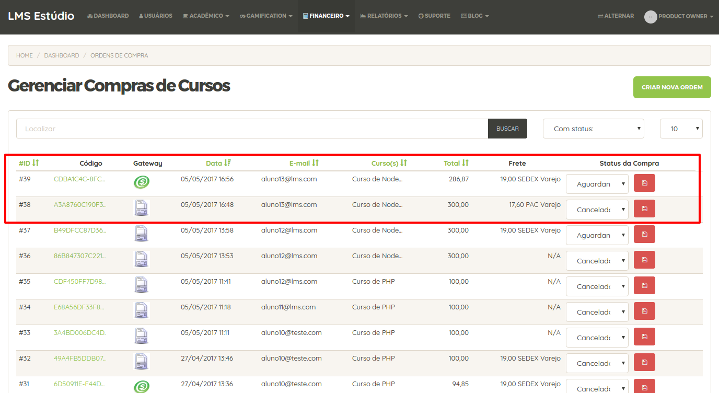Change the status dropdown of order #35
719x393 pixels.
pyautogui.click(x=597, y=286)
